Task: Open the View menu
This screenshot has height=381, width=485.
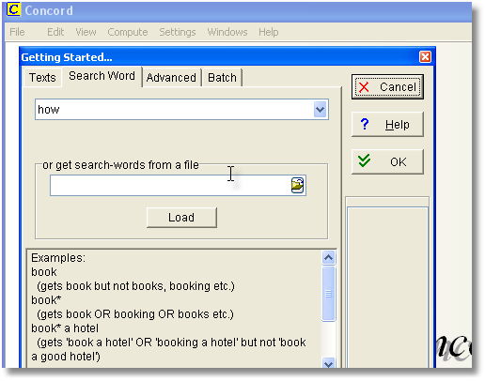Action: [86, 32]
